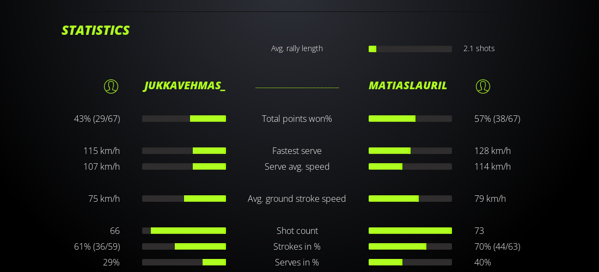This screenshot has height=272, width=599.
Task: Click the Avg. rally length progress bar
Action: pos(410,49)
